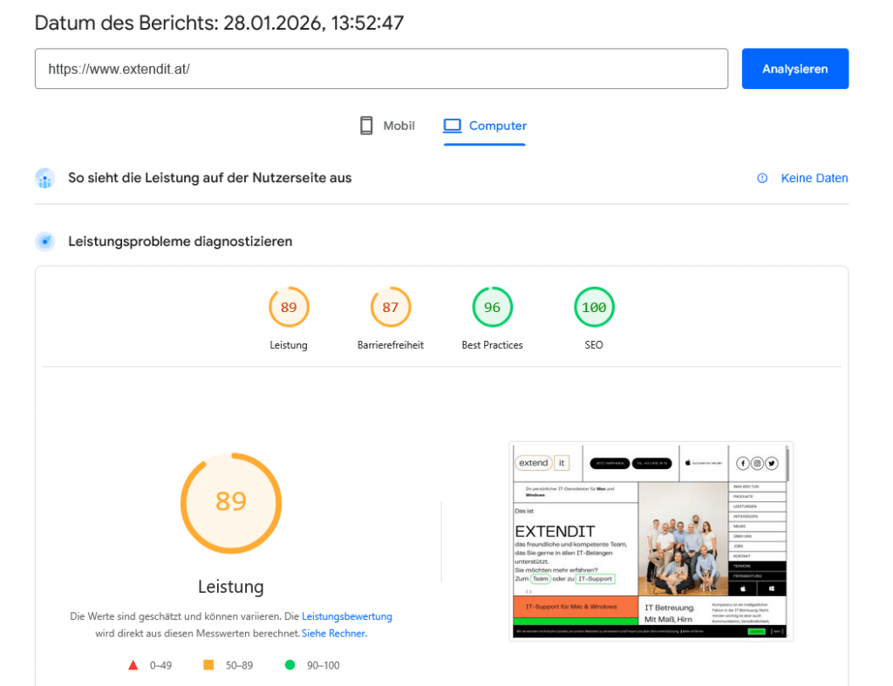
Task: Click the laptop computer icon
Action: (453, 126)
